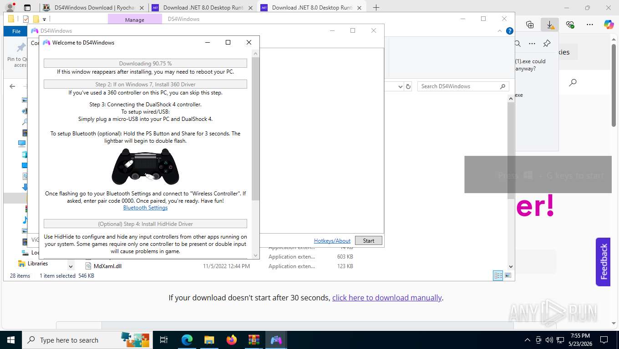Open Edge tab actions menu icon
619x349 pixels.
tap(27, 8)
